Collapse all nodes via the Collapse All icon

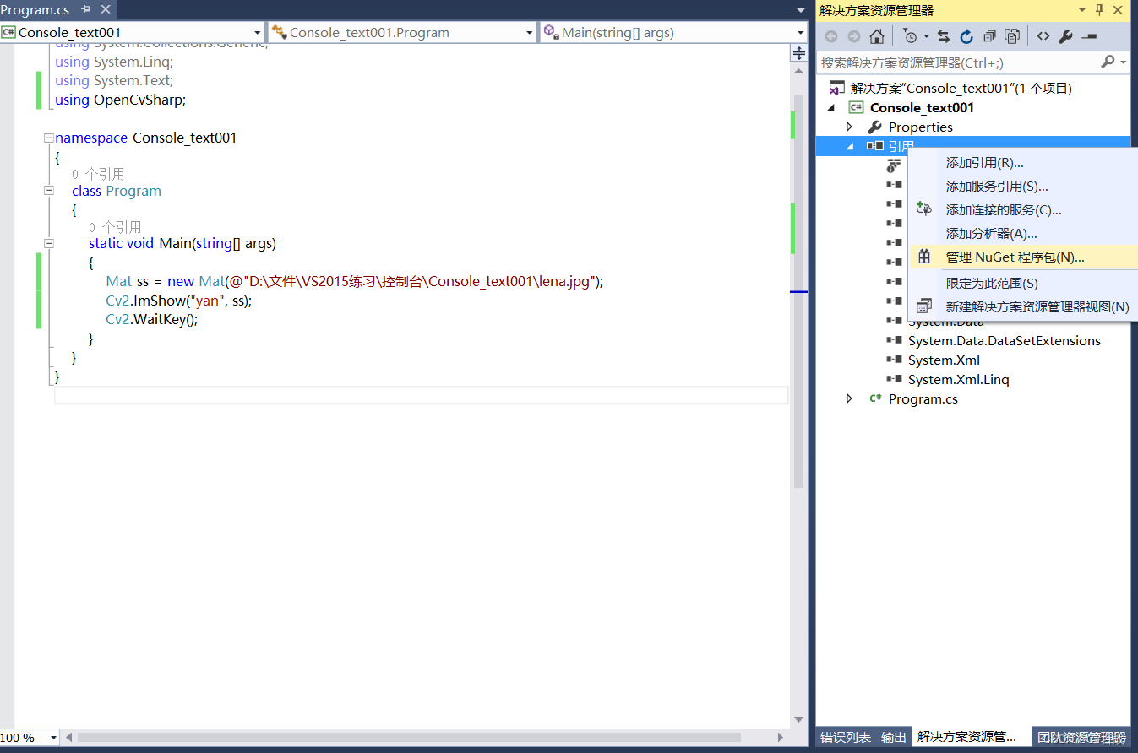click(989, 36)
